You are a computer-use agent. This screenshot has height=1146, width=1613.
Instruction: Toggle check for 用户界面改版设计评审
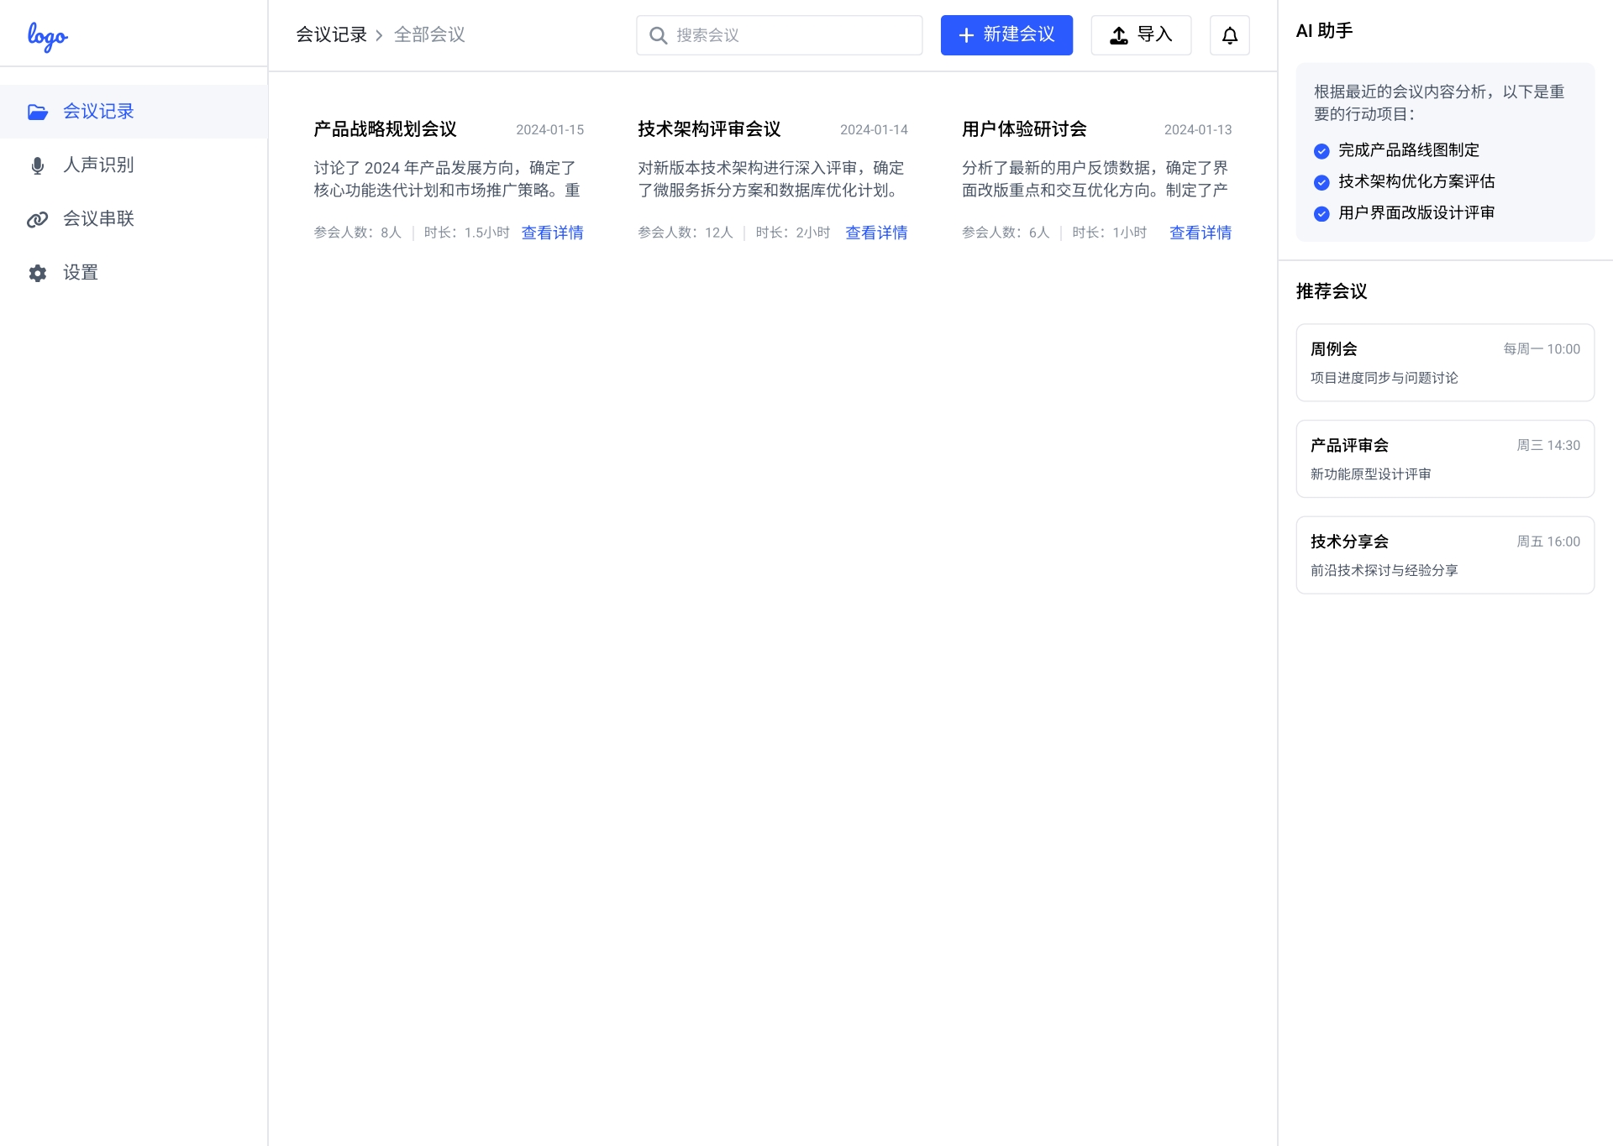point(1321,213)
